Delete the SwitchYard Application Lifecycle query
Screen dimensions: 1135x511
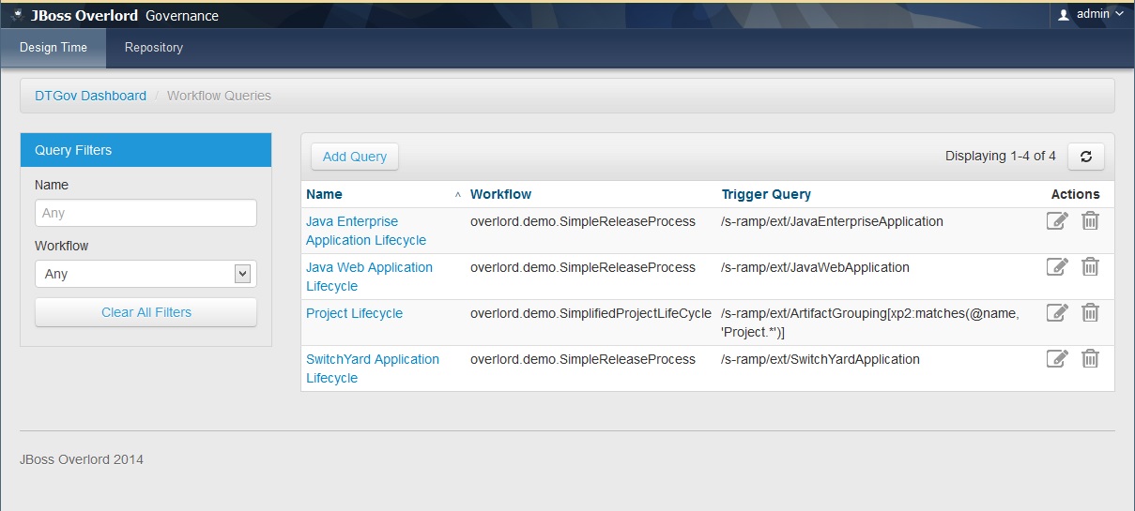point(1090,359)
